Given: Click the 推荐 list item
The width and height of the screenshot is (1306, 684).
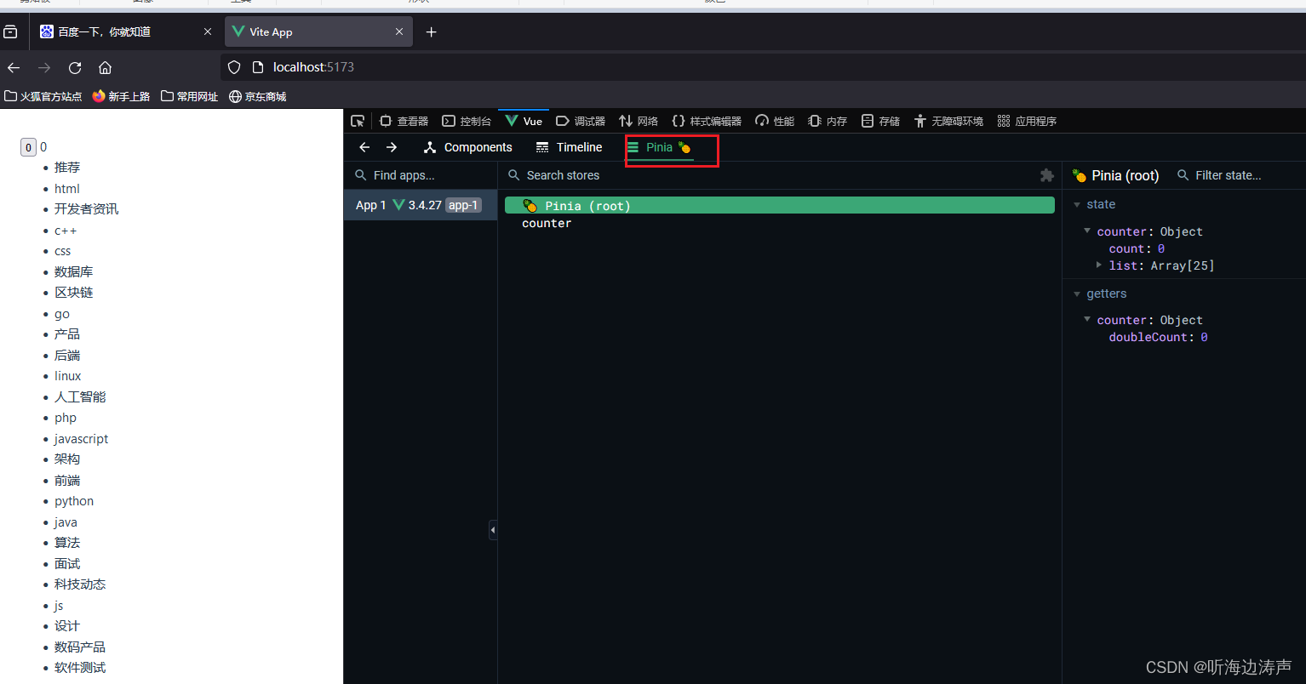Looking at the screenshot, I should (67, 168).
